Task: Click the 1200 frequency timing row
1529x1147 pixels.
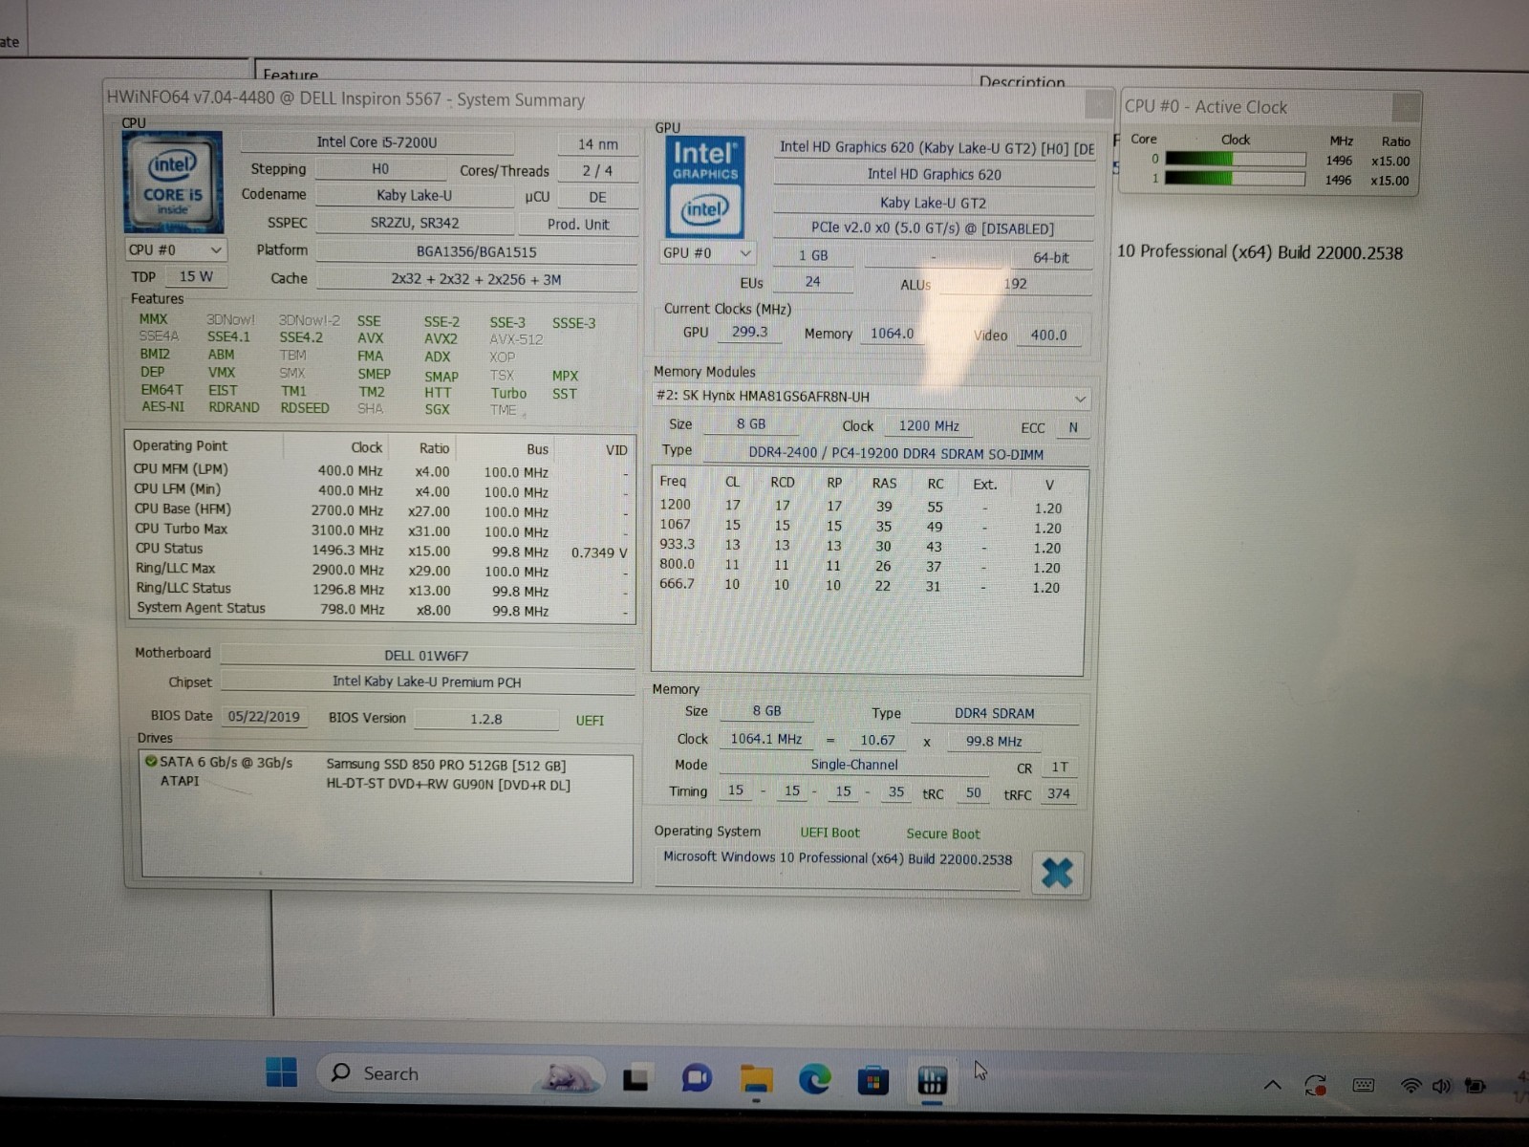Action: [861, 507]
